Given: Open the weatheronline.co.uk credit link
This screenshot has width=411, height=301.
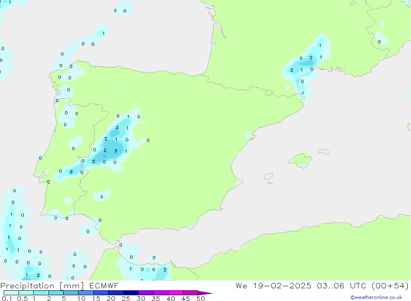Looking at the screenshot, I should pyautogui.click(x=376, y=297).
